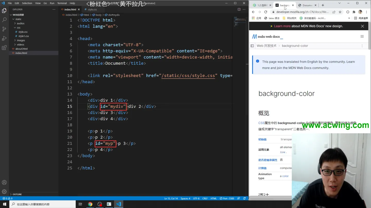
Task: Open the Run and Debug view
Action: pos(4,39)
